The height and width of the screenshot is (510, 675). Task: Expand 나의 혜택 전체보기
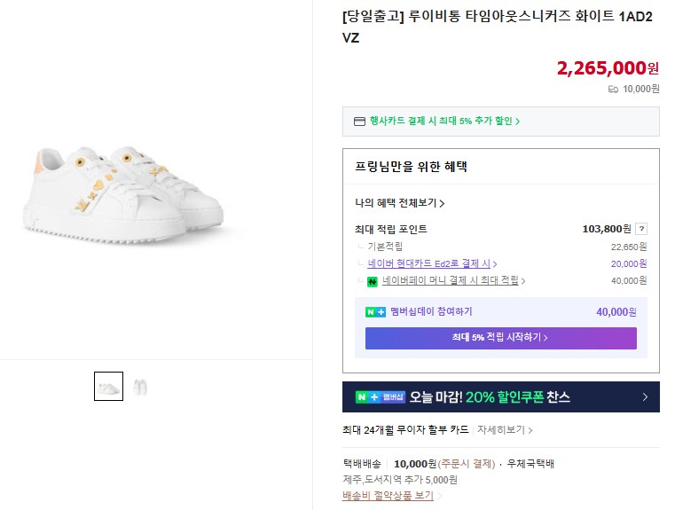pyautogui.click(x=399, y=203)
